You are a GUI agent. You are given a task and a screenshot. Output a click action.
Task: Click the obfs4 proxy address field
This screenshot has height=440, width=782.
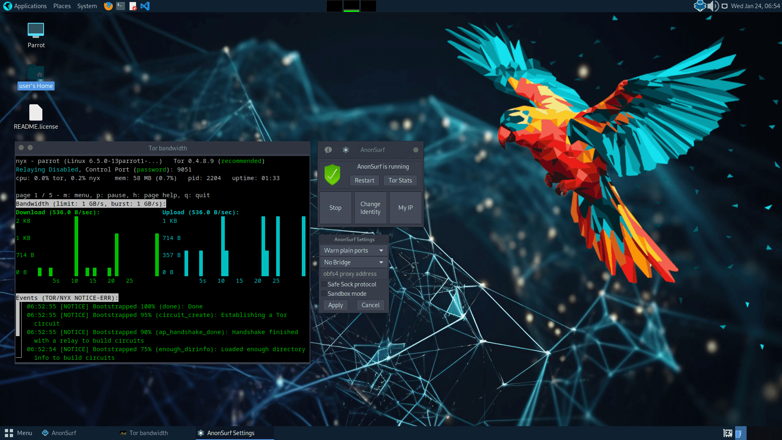(353, 273)
